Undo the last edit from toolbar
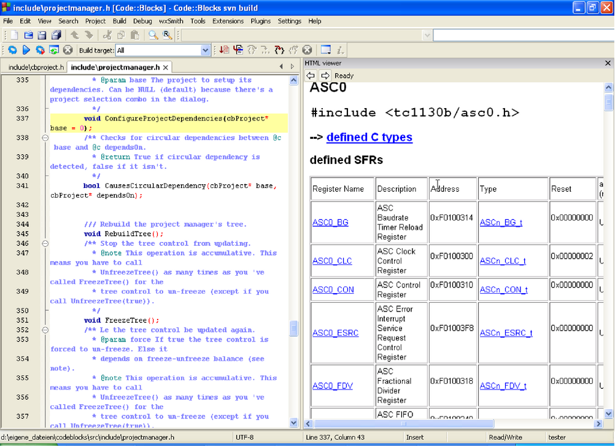 (x=74, y=36)
